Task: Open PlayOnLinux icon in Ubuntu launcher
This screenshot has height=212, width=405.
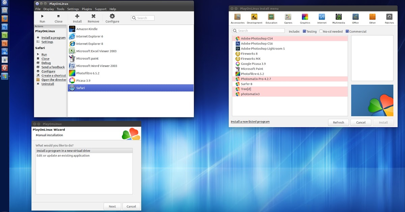Action: coord(5,76)
